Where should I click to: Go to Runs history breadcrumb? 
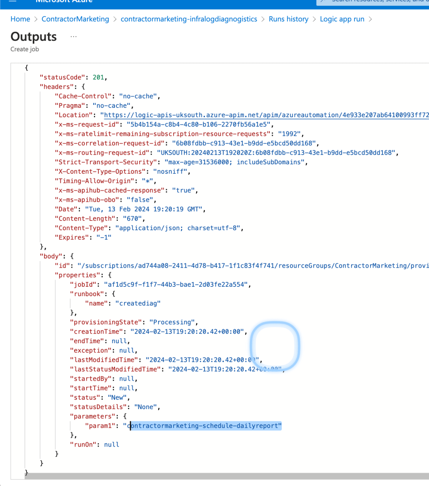tap(288, 19)
